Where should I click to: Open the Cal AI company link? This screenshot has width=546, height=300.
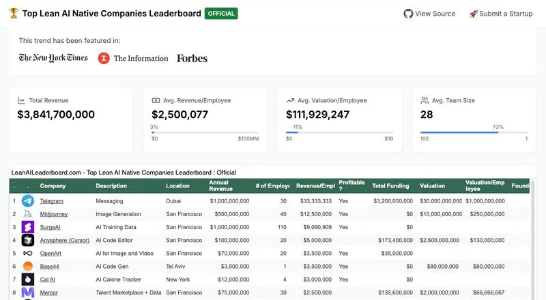(47, 280)
